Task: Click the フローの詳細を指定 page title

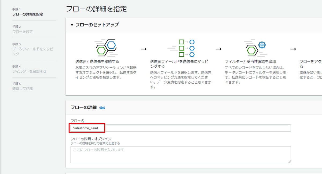Action: pyautogui.click(x=96, y=9)
